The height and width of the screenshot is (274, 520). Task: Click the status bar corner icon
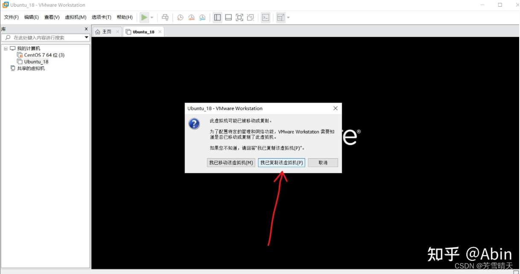click(x=516, y=272)
